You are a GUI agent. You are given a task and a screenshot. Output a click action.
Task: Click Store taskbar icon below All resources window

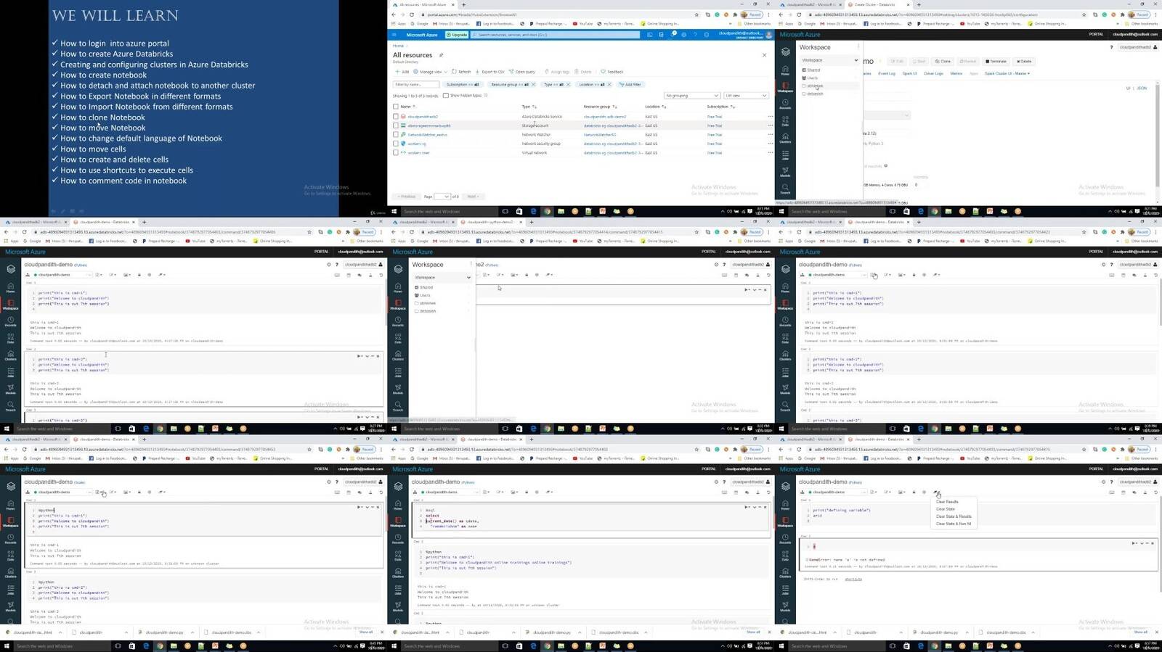[519, 211]
